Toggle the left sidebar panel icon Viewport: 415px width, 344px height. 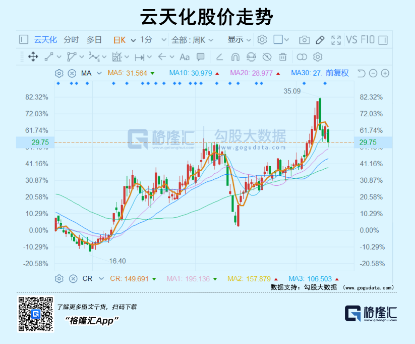(x=23, y=40)
